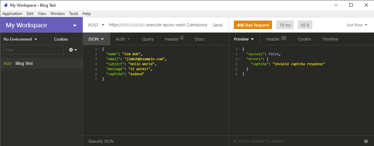Click the sidebar Filter input field
Screen dimensions: 374x146
(33, 50)
